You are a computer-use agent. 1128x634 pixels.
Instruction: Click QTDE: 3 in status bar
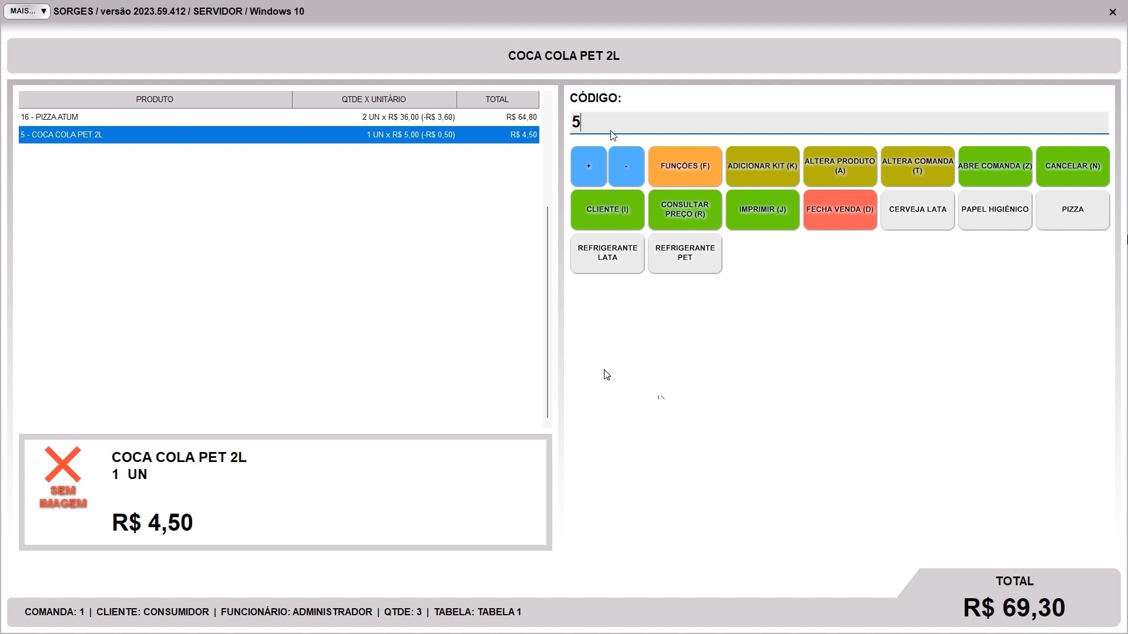[x=403, y=612]
